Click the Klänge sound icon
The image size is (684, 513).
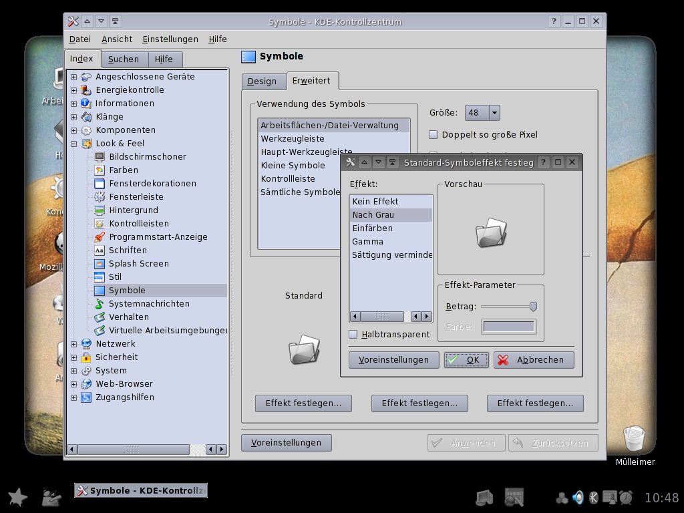click(86, 117)
